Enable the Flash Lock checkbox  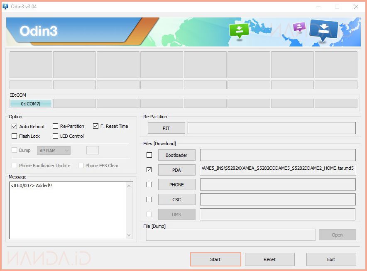coord(15,136)
